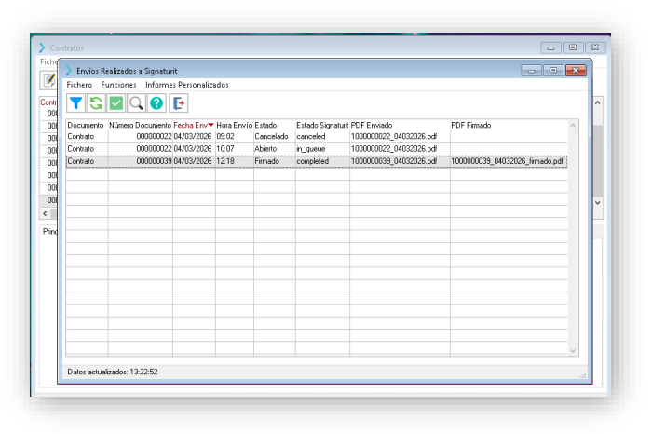Maximize the Envíos Realizados a Signaturit window

pyautogui.click(x=553, y=70)
